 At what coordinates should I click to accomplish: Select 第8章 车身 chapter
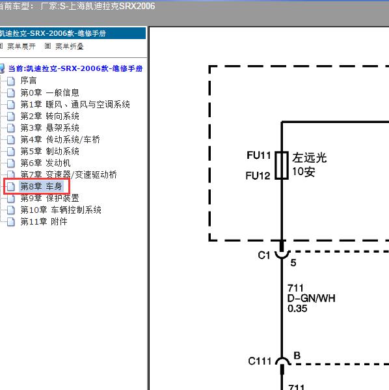[41, 186]
